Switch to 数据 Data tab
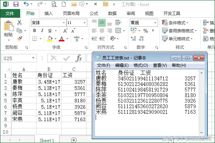 (x=112, y=14)
